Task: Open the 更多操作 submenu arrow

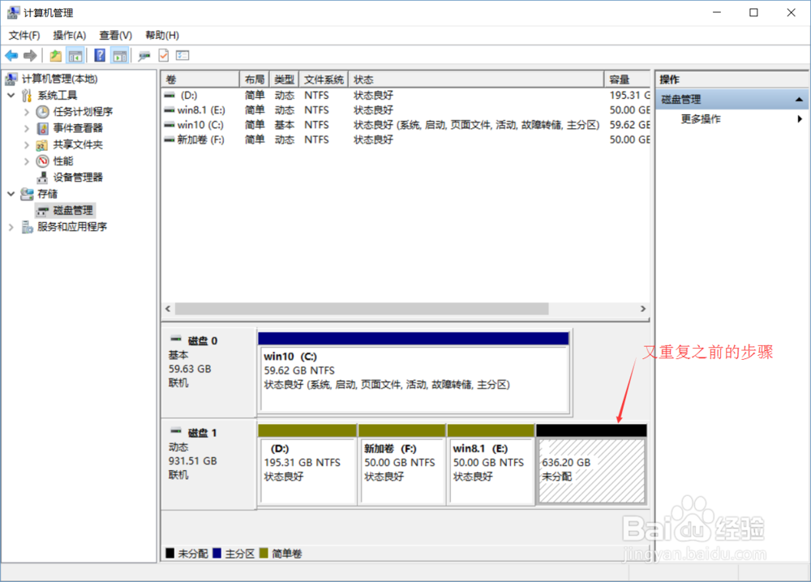Action: click(x=800, y=119)
